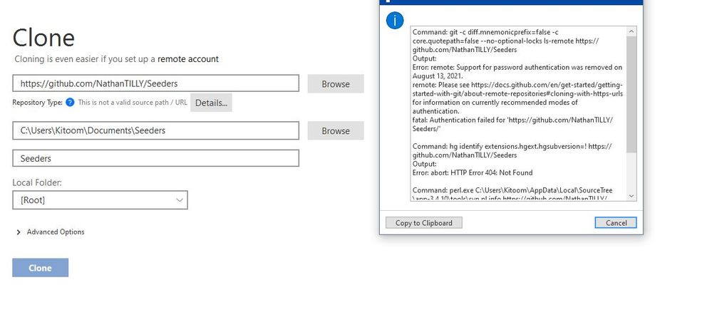
Task: Click the destination path C:\Users\Kitoom field
Action: pos(156,130)
